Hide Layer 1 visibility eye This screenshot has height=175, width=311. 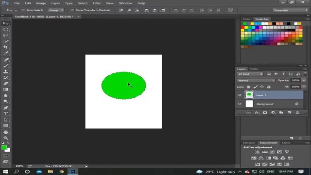click(x=240, y=95)
